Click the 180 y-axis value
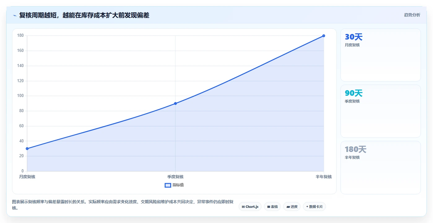 (20, 36)
